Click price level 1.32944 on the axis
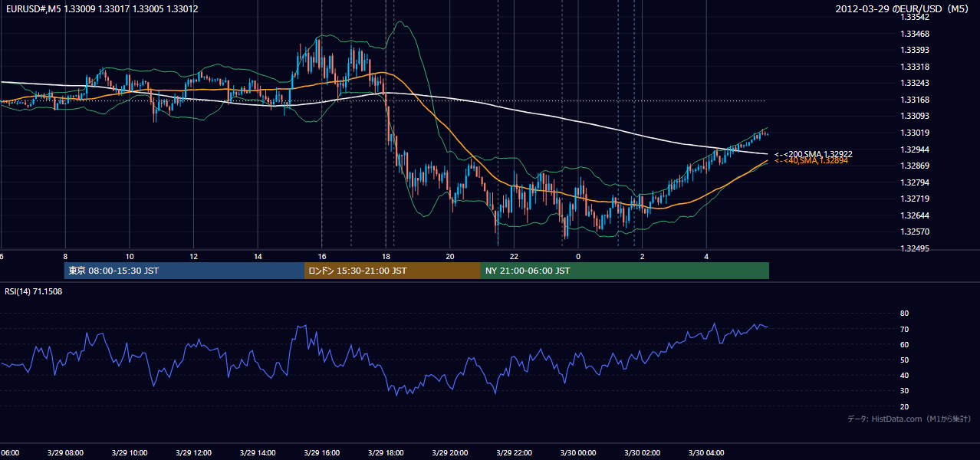Image resolution: width=980 pixels, height=460 pixels. pos(915,149)
